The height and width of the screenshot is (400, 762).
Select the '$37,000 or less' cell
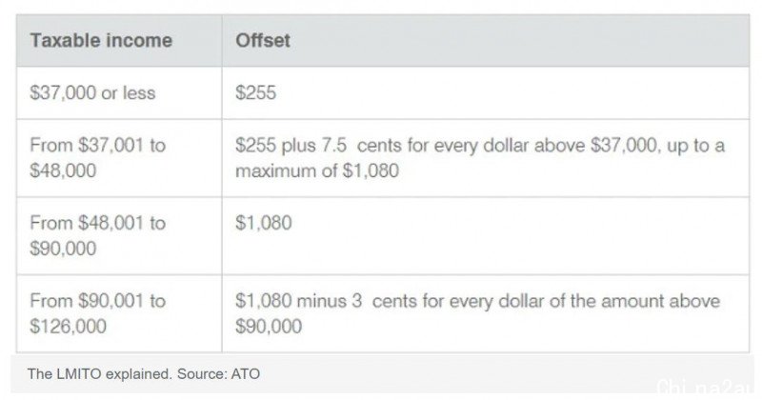coord(119,92)
